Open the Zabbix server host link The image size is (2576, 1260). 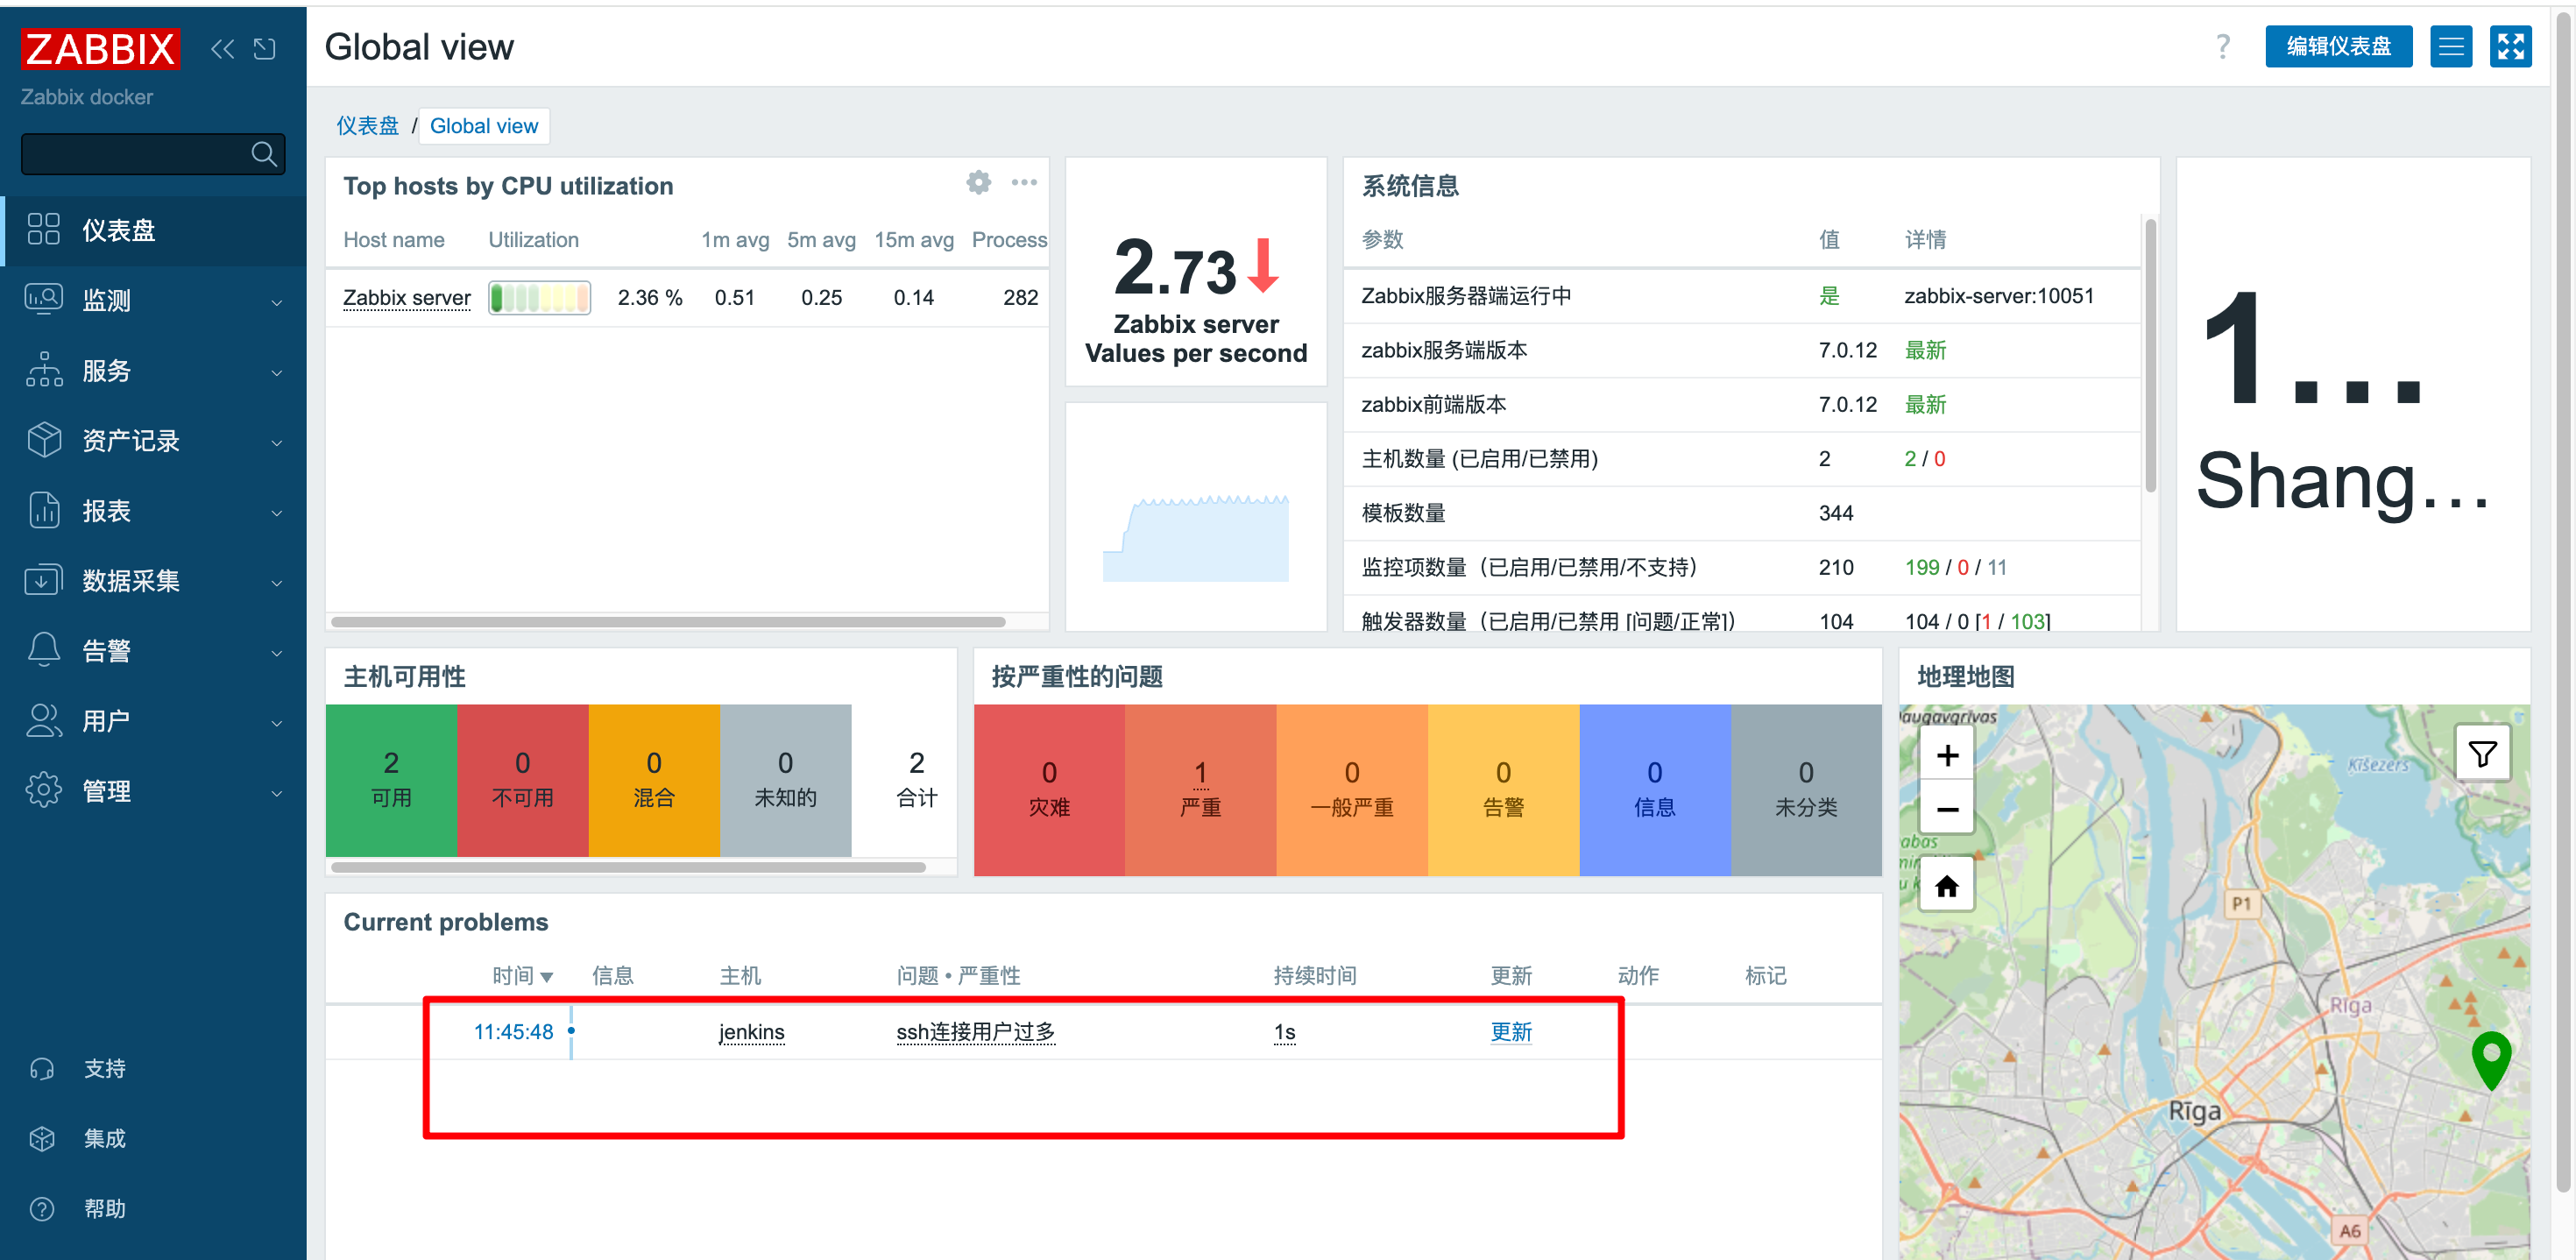pyautogui.click(x=406, y=297)
